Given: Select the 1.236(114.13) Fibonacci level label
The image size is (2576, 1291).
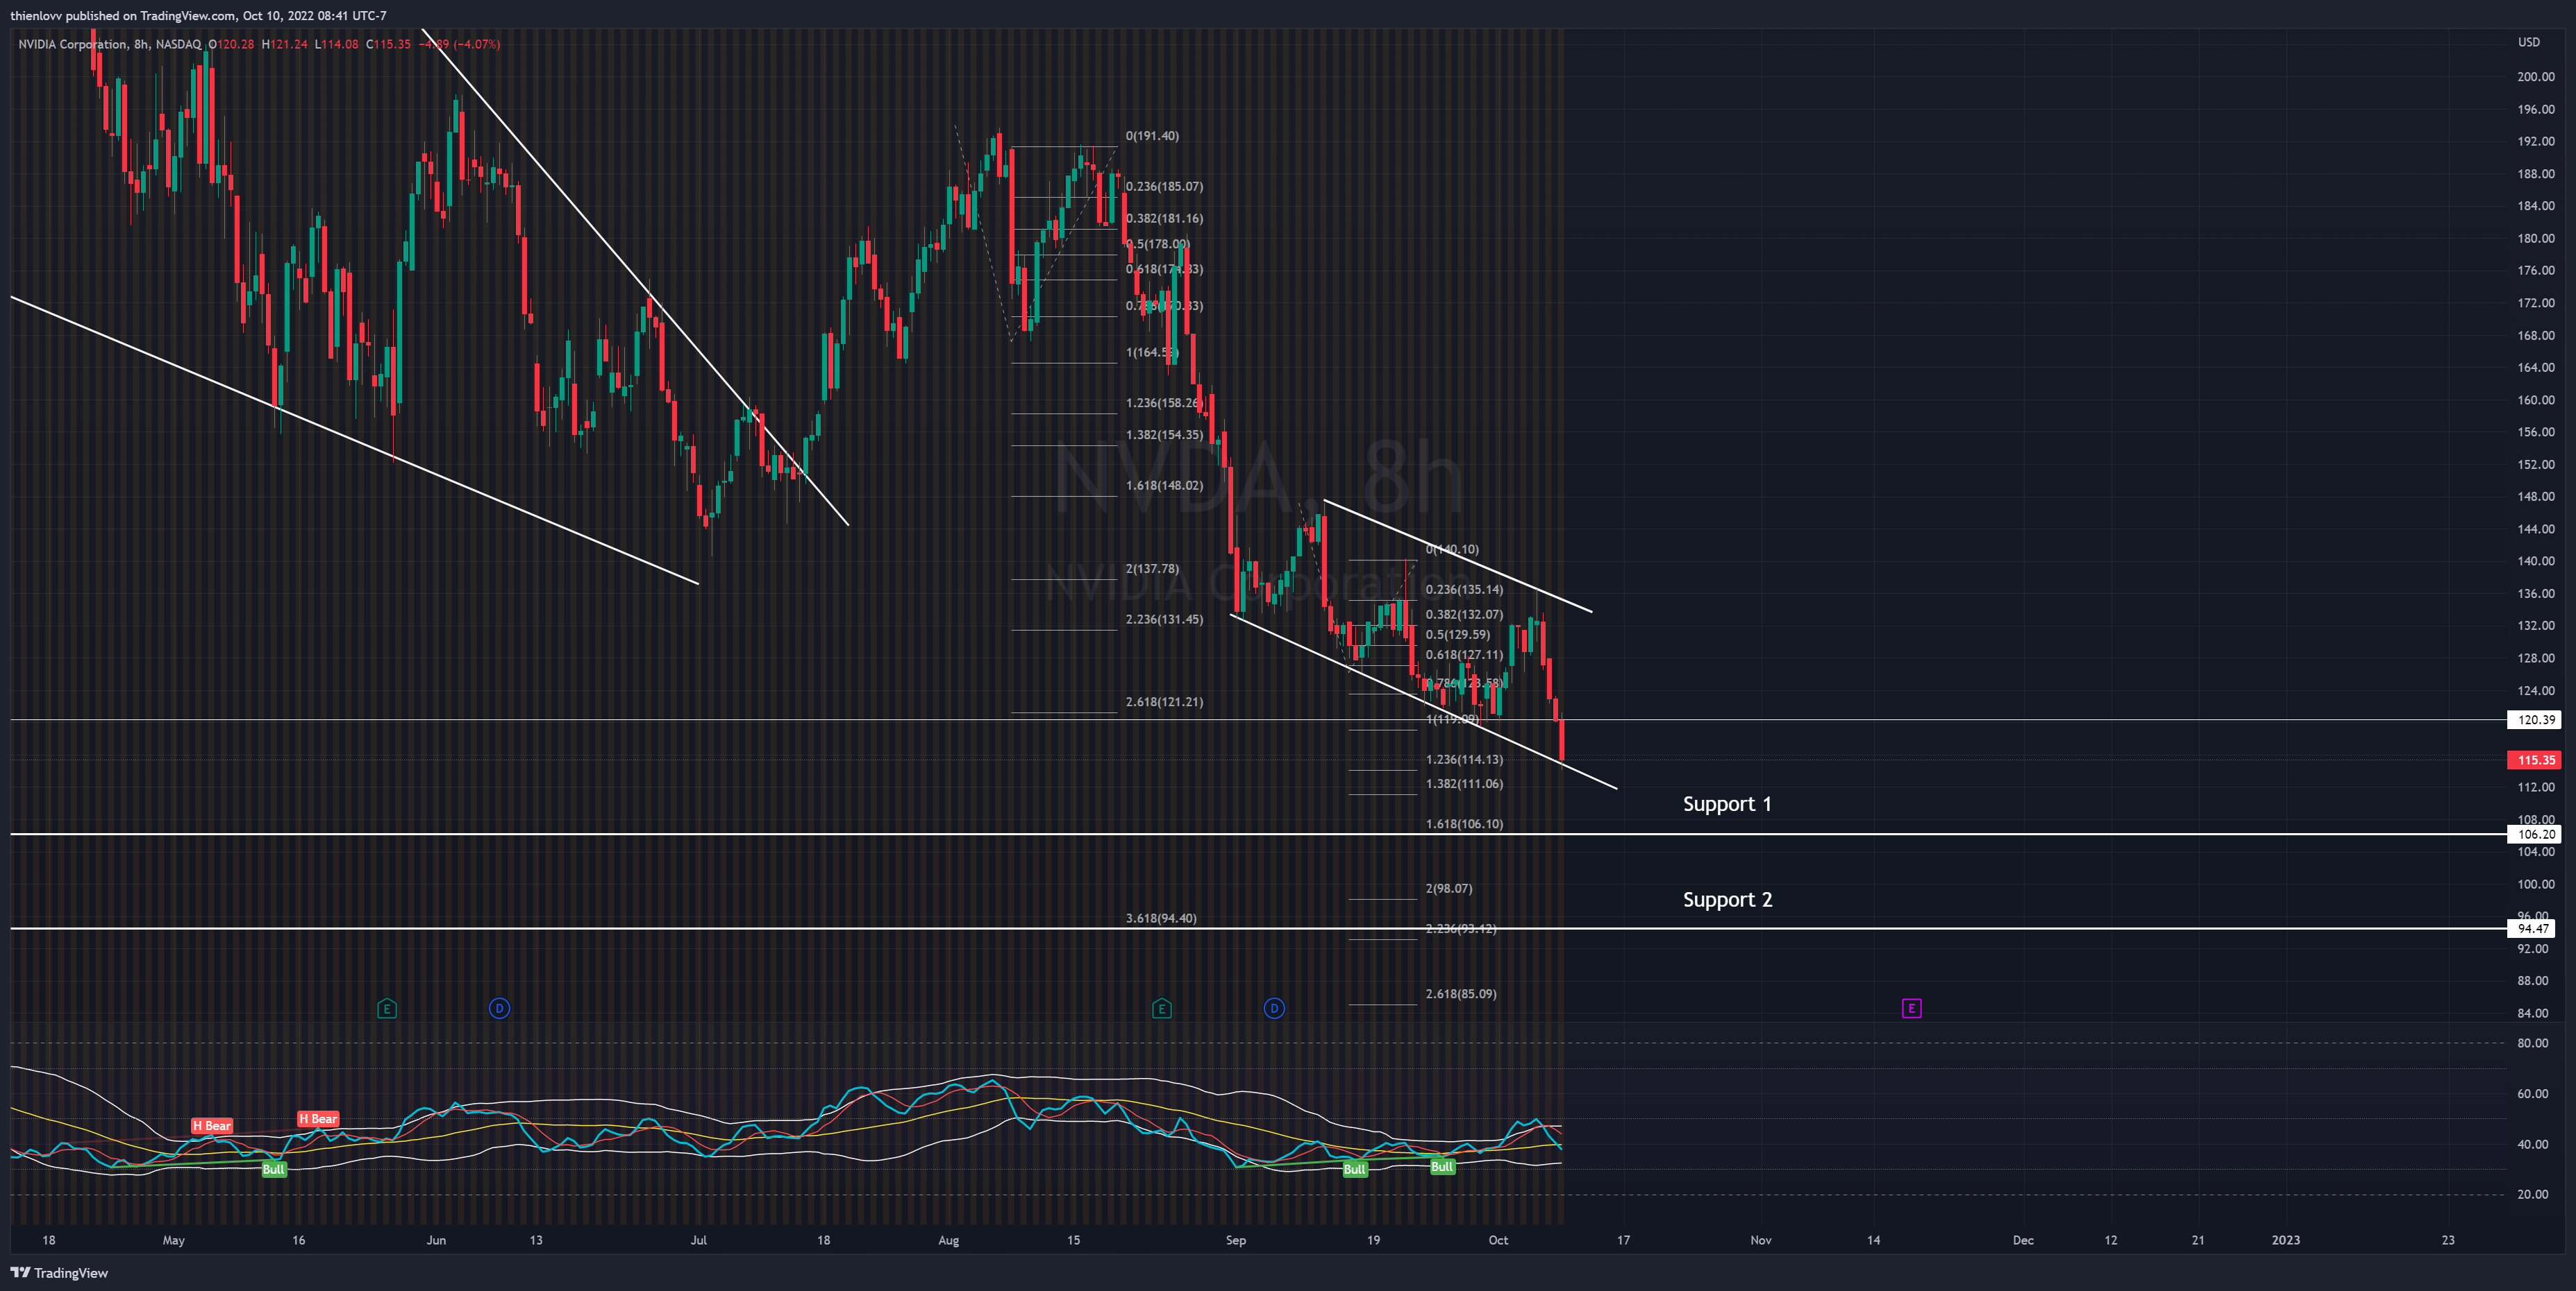Looking at the screenshot, I should pos(1464,760).
